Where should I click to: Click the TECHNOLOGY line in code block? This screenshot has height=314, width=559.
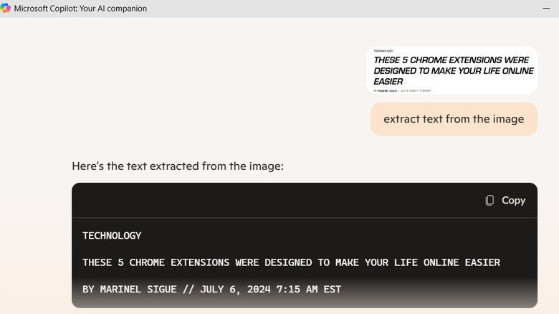click(112, 236)
